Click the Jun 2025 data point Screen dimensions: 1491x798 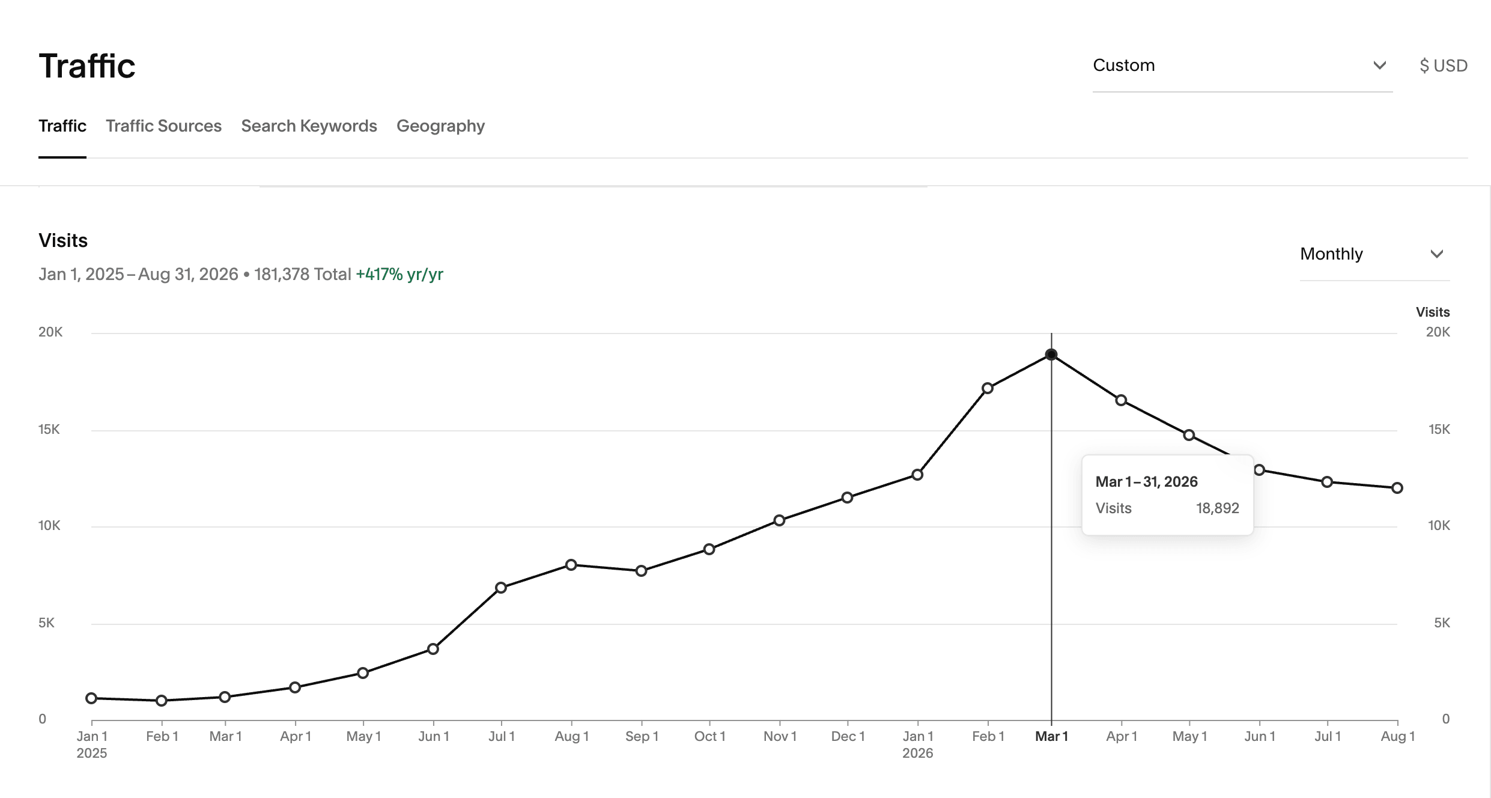[x=433, y=649]
